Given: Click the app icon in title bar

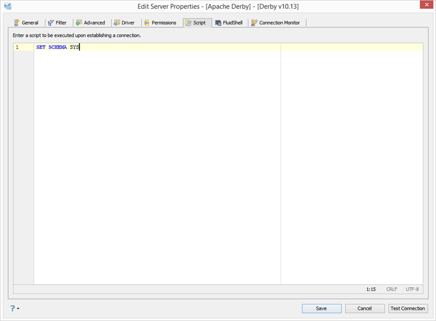Looking at the screenshot, I should (x=8, y=6).
